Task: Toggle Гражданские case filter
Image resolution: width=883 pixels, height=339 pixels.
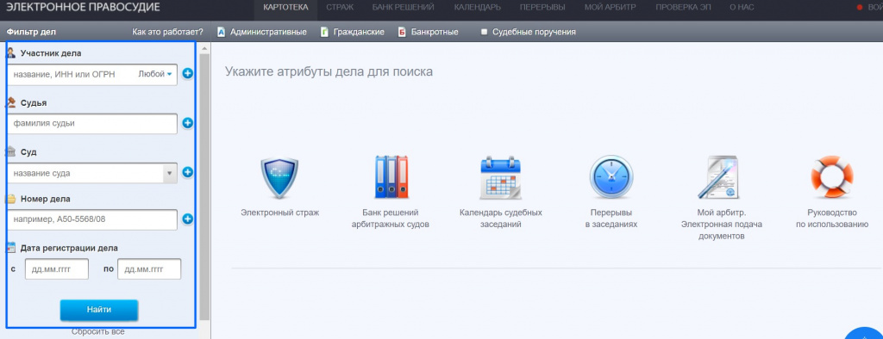Action: click(x=353, y=32)
